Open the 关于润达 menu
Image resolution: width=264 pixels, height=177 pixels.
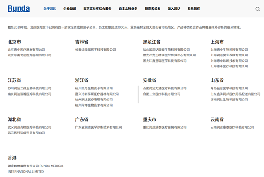50,9
